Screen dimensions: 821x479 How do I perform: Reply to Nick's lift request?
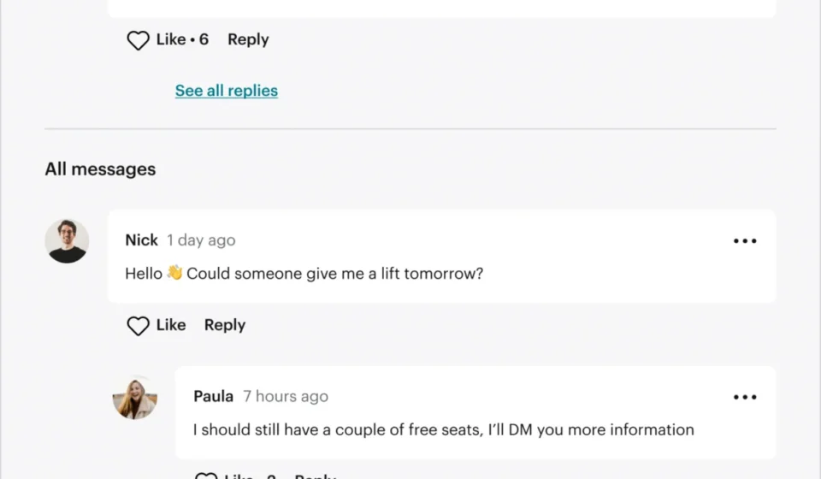[225, 325]
